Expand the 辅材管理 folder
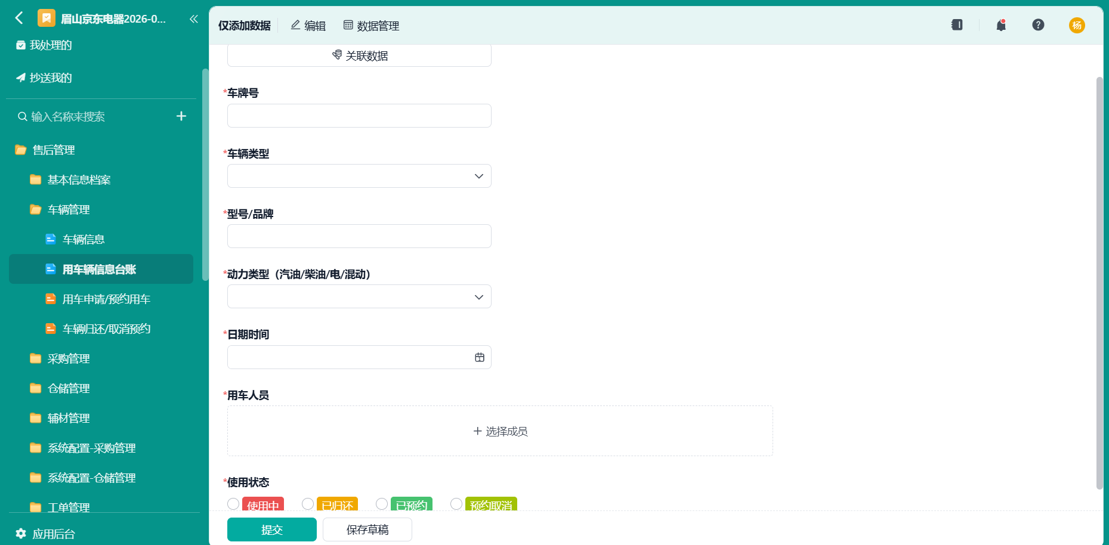 [x=68, y=418]
